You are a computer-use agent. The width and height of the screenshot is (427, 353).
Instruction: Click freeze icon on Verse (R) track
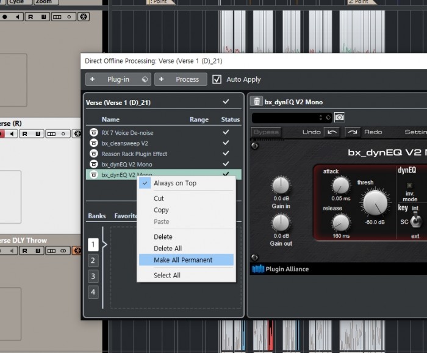[77, 134]
